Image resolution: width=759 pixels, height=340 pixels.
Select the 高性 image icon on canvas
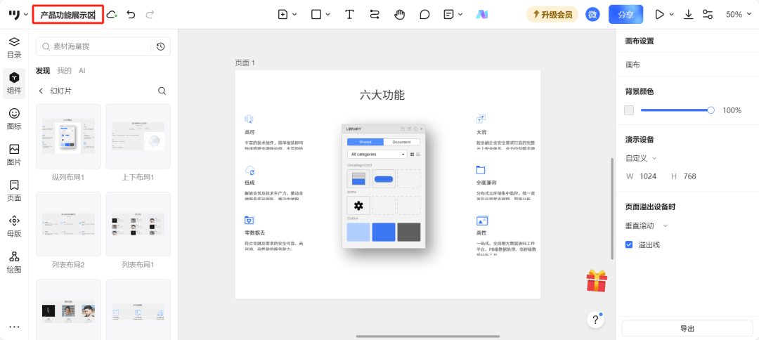pos(482,220)
